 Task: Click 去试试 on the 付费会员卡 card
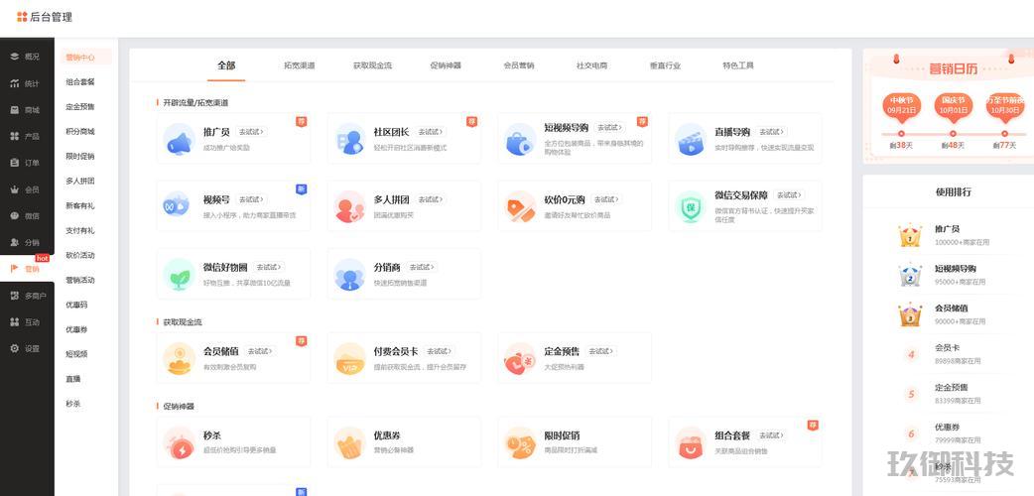coord(440,351)
